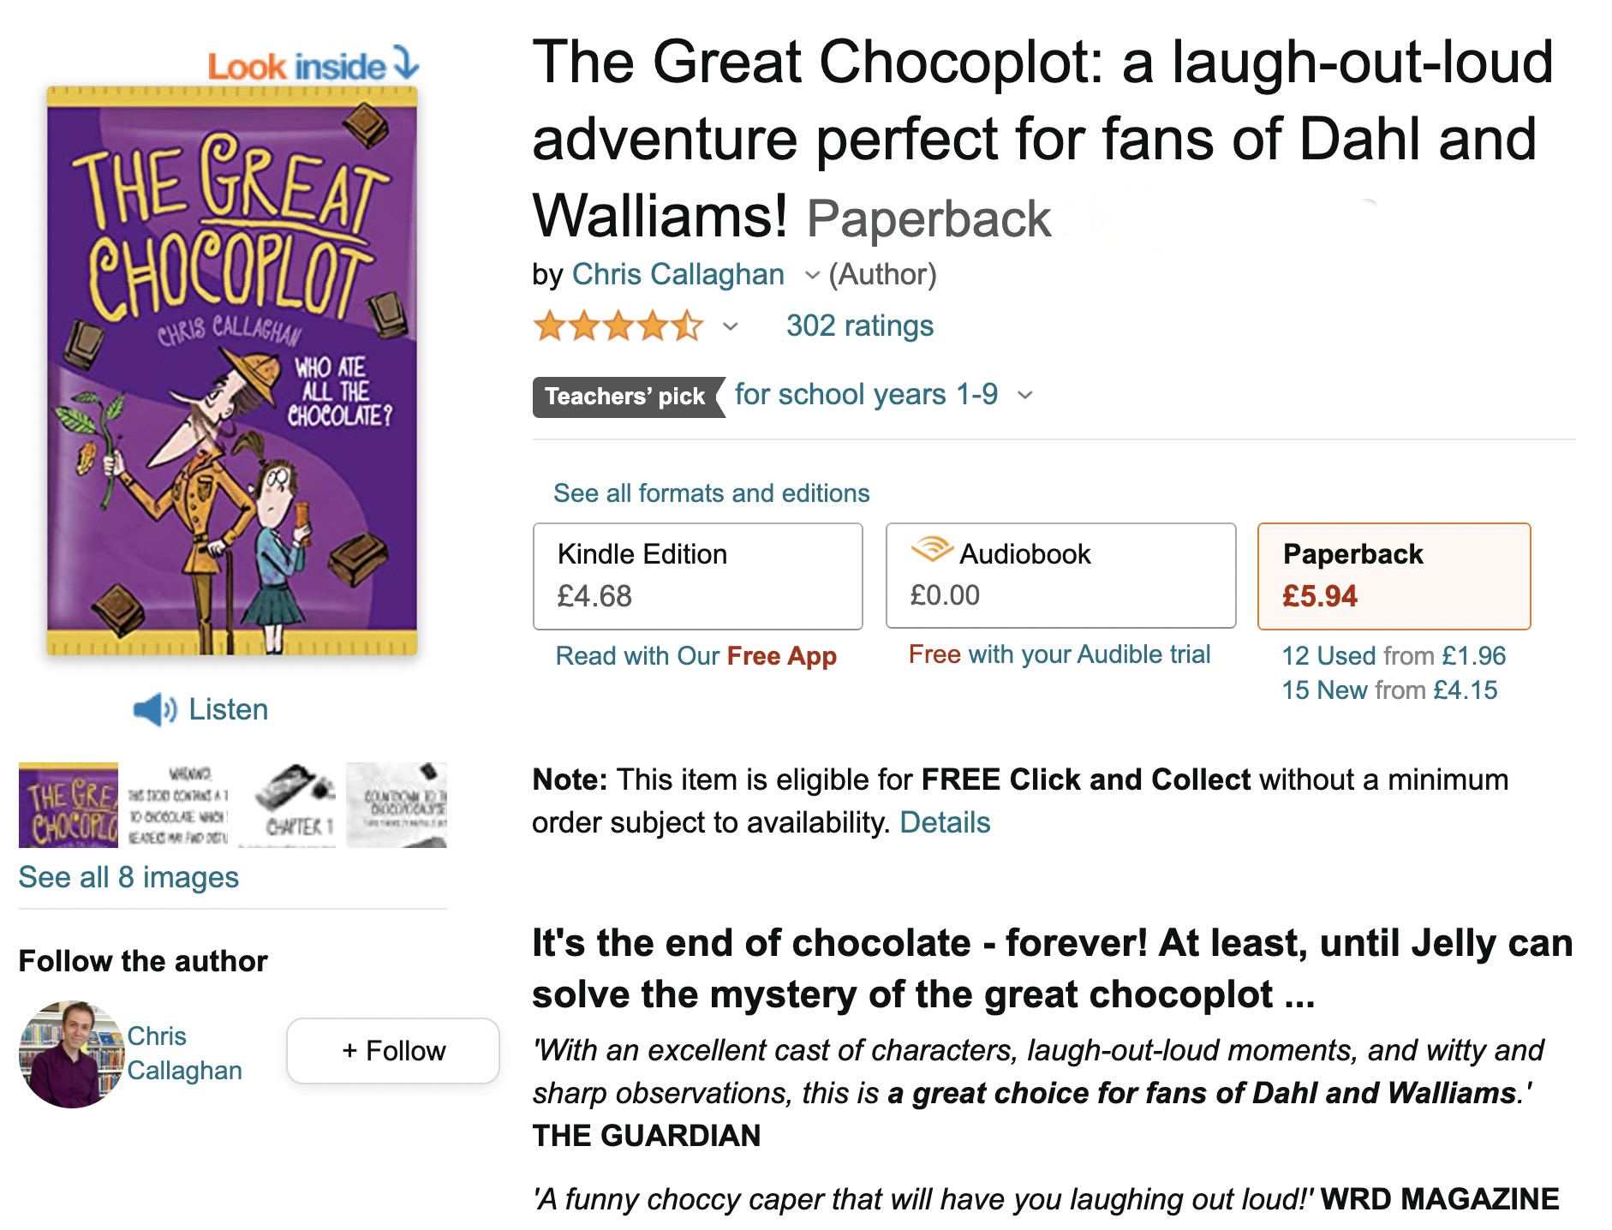Click the star rating icons
The width and height of the screenshot is (1612, 1230).
click(x=618, y=326)
